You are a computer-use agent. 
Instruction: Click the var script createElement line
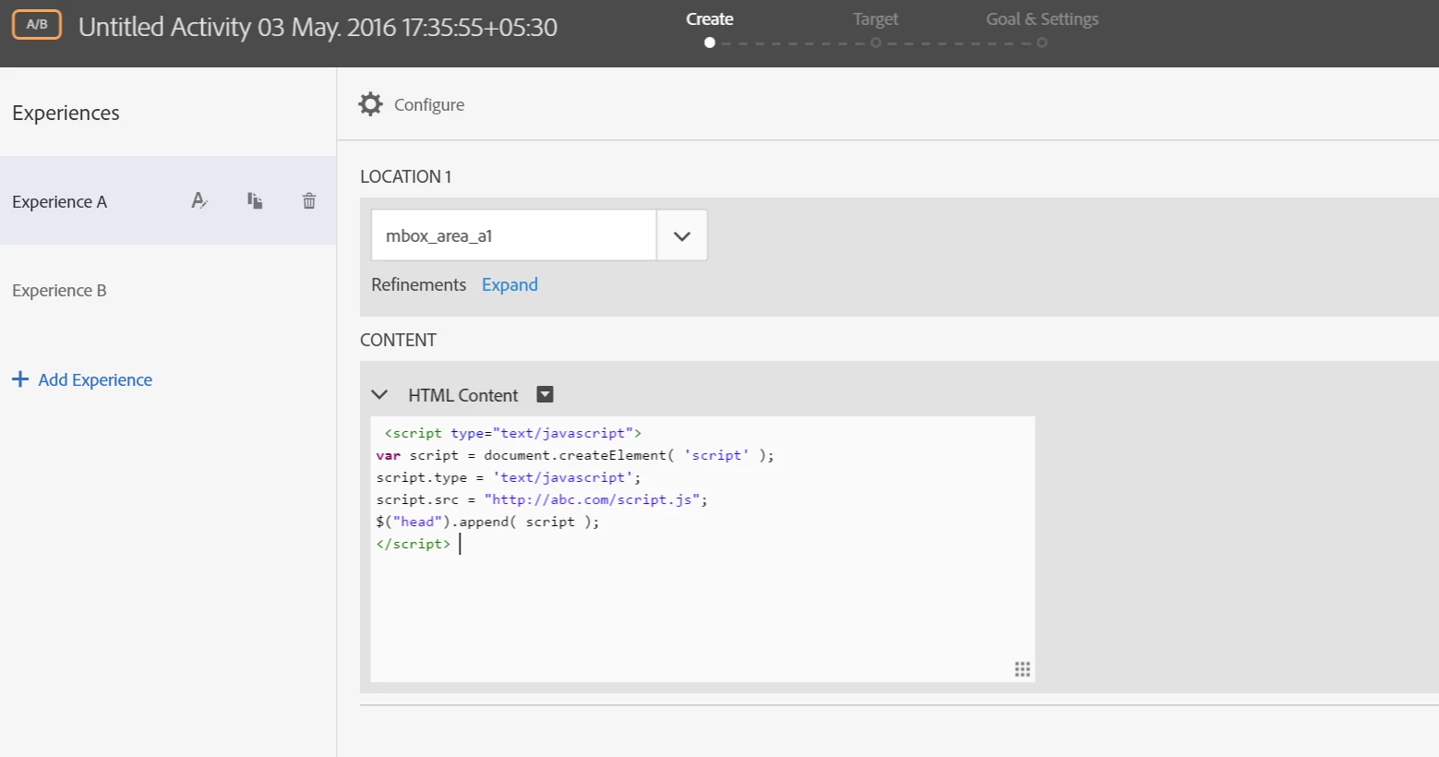pos(575,455)
